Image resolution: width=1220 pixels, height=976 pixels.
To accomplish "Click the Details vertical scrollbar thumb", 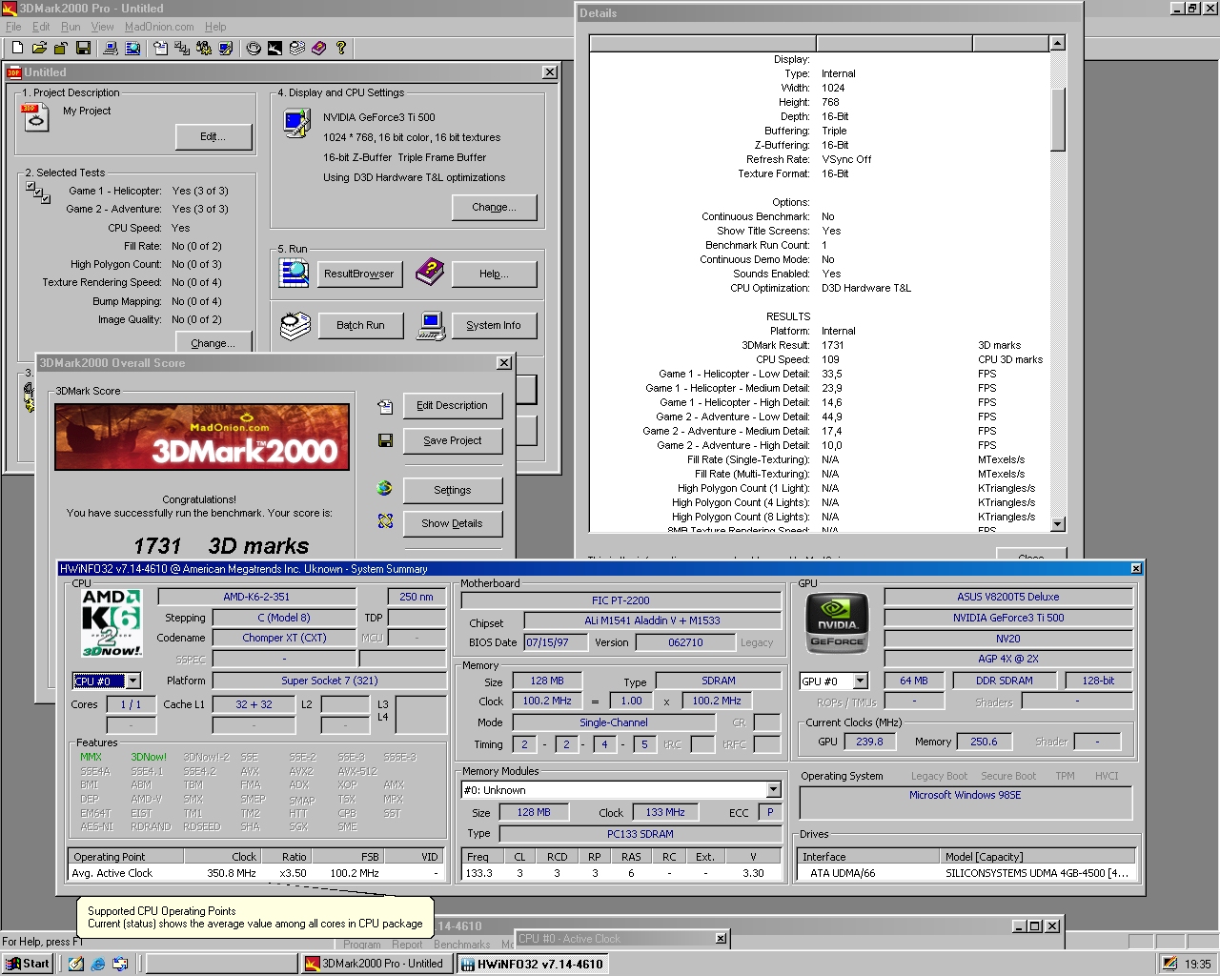I will coord(1057,120).
